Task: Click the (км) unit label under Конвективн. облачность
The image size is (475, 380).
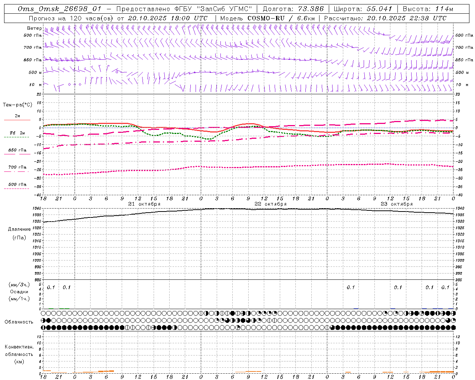Action: [19, 361]
